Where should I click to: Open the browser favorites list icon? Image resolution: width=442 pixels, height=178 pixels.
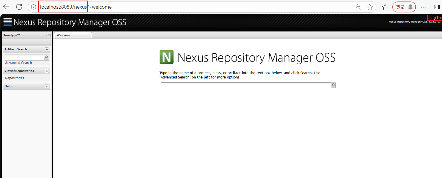point(385,7)
